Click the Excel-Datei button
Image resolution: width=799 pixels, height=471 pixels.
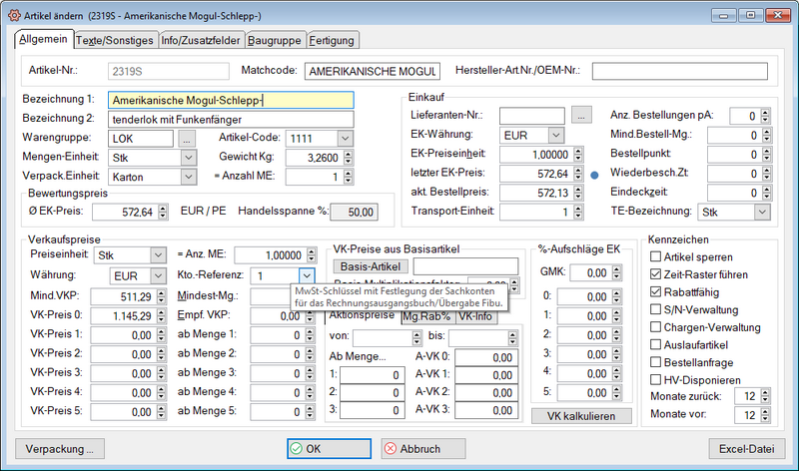click(x=749, y=449)
